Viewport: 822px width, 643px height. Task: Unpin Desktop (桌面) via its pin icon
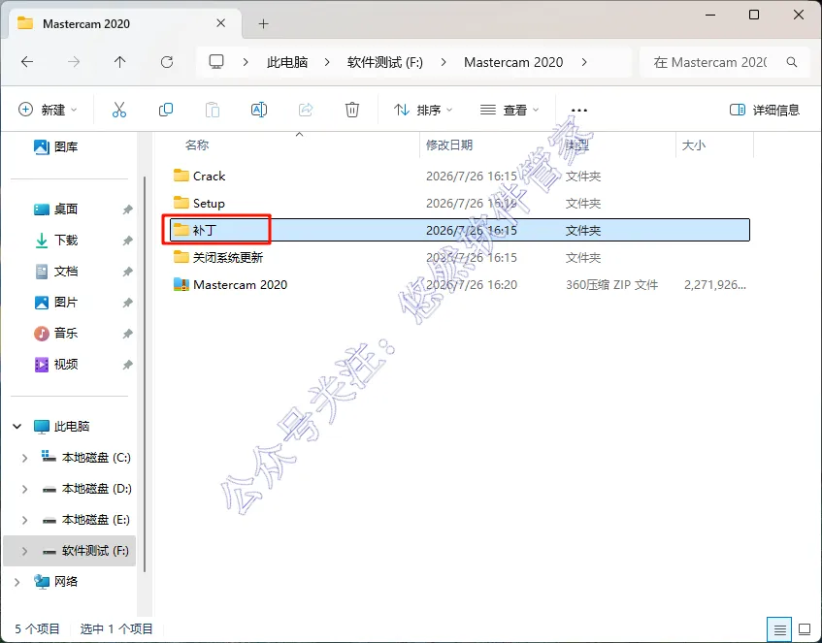[x=127, y=209]
